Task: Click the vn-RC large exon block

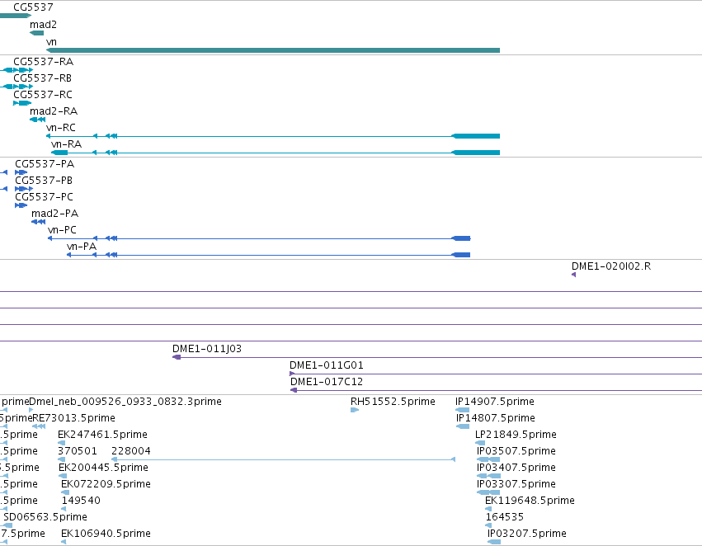Action: [475, 136]
